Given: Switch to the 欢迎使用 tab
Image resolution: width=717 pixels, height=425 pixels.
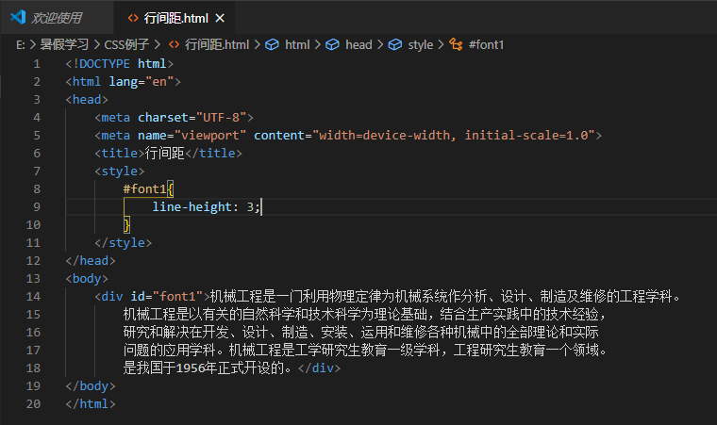Looking at the screenshot, I should click(57, 18).
